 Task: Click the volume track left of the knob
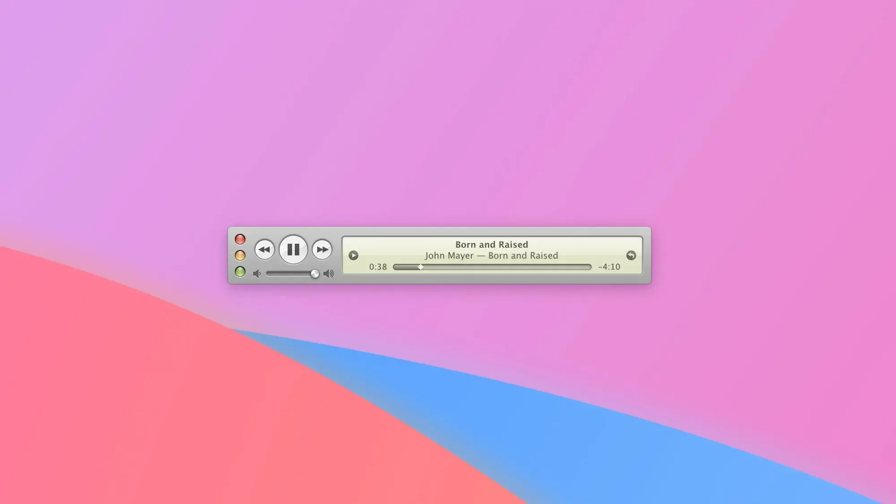coord(287,274)
